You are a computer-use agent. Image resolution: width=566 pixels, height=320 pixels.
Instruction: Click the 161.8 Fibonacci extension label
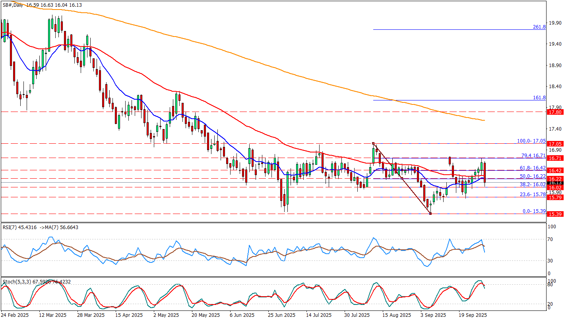coord(539,97)
